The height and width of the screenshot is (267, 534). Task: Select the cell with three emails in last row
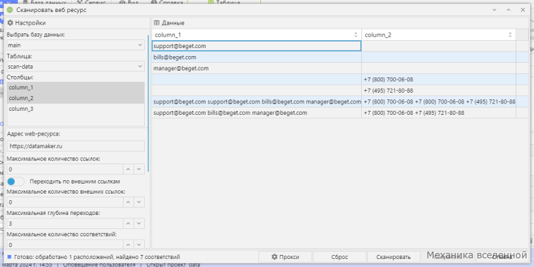[256, 113]
